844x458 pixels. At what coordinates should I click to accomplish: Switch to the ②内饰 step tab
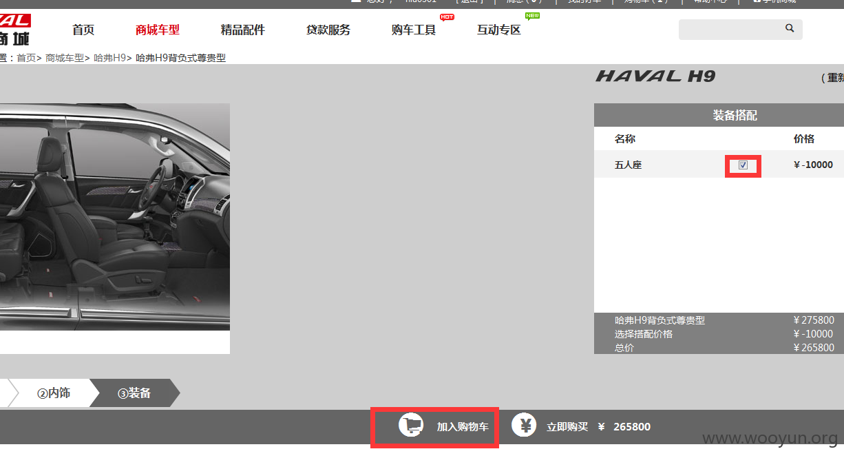point(54,393)
